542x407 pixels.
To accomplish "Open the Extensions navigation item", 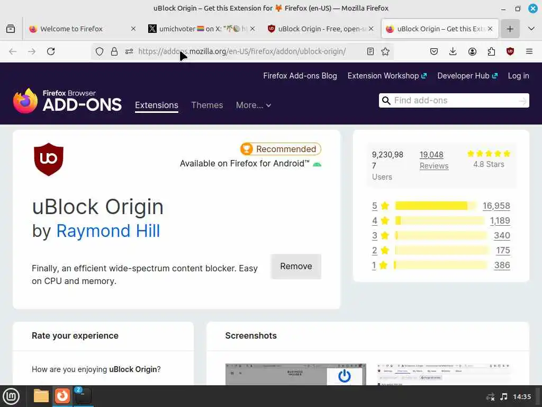I will (157, 105).
